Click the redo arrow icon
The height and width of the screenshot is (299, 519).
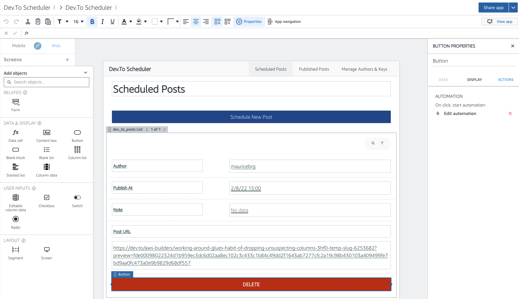click(x=16, y=22)
